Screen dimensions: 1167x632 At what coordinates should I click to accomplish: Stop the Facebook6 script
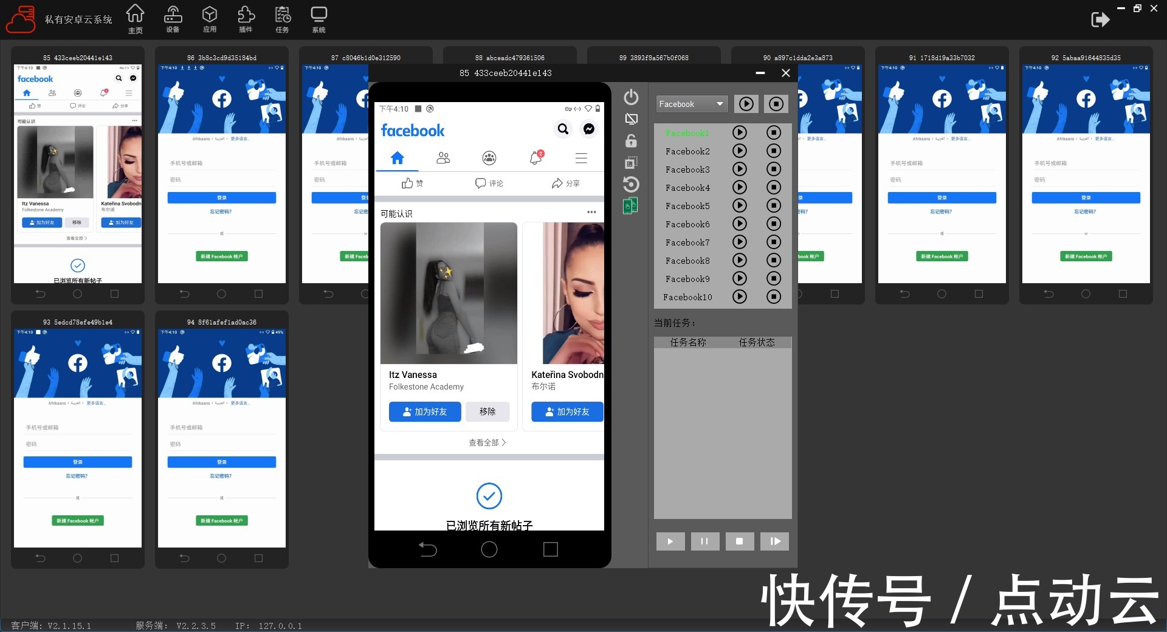(x=773, y=224)
